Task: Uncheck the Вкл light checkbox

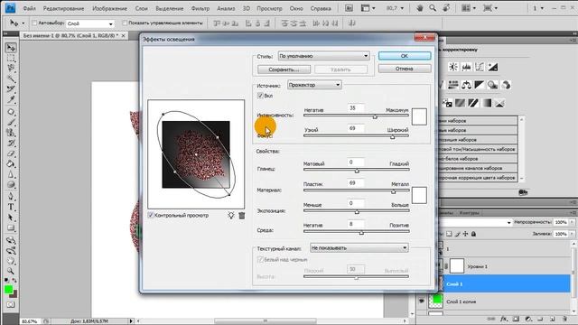Action: tap(260, 96)
